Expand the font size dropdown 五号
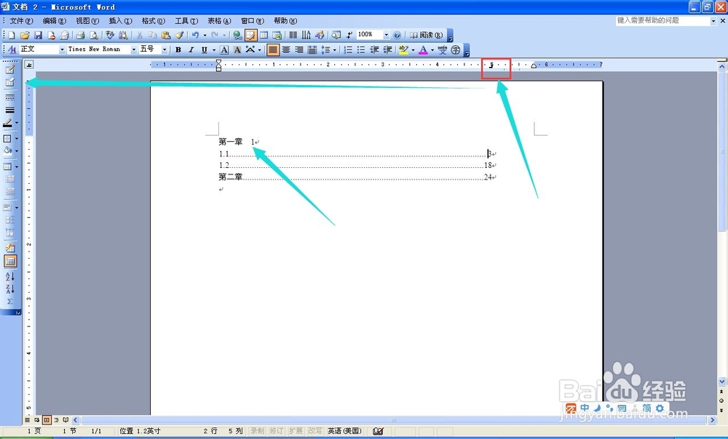728x439 pixels. (165, 49)
